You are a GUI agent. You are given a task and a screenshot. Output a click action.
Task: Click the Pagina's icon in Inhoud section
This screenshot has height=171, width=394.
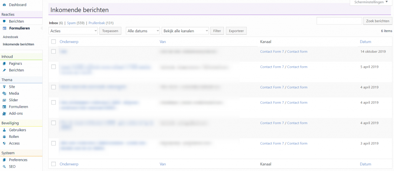4,64
